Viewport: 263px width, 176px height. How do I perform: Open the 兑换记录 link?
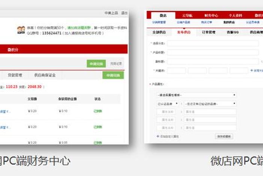pyautogui.click(x=116, y=64)
